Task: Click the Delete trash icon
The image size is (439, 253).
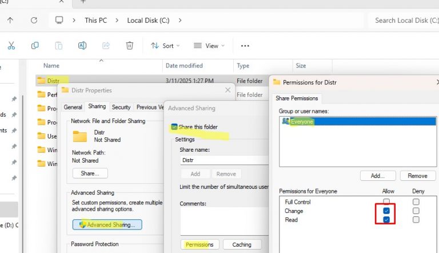Action: pos(130,45)
